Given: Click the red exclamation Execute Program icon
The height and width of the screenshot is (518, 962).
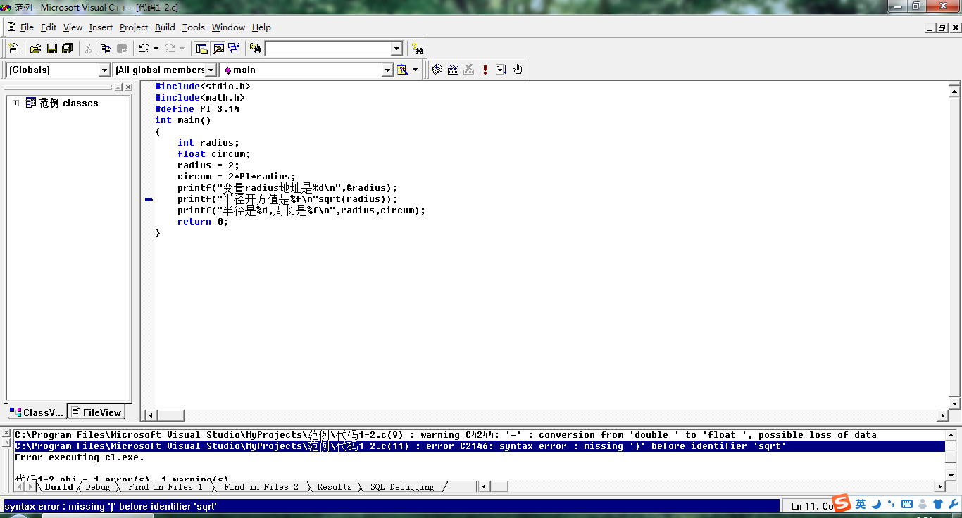Looking at the screenshot, I should click(x=485, y=70).
